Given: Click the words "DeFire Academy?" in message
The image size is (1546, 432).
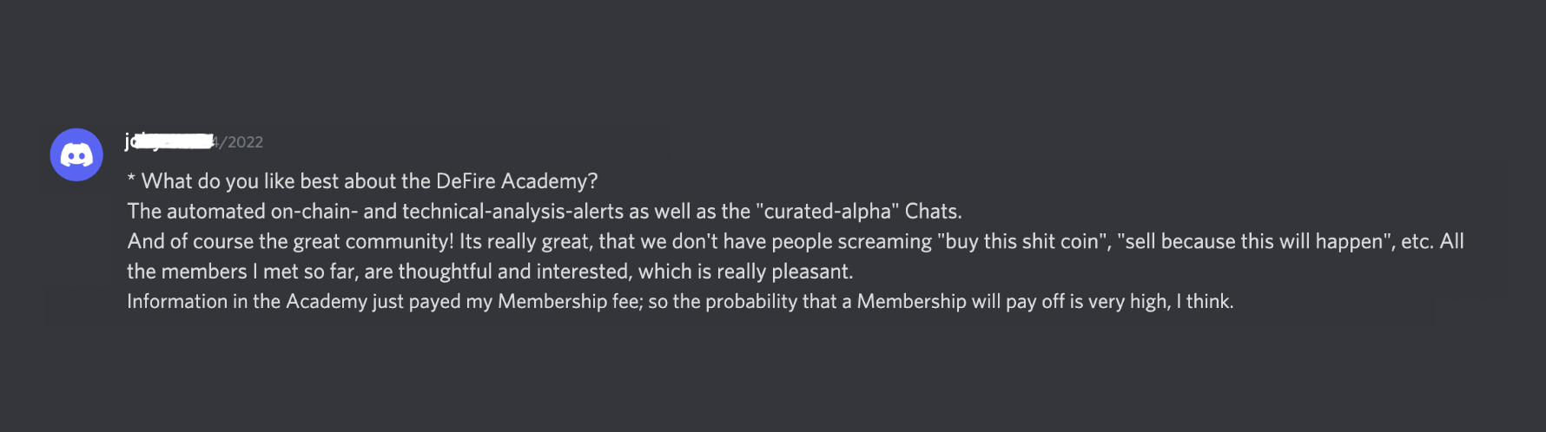Looking at the screenshot, I should [517, 181].
